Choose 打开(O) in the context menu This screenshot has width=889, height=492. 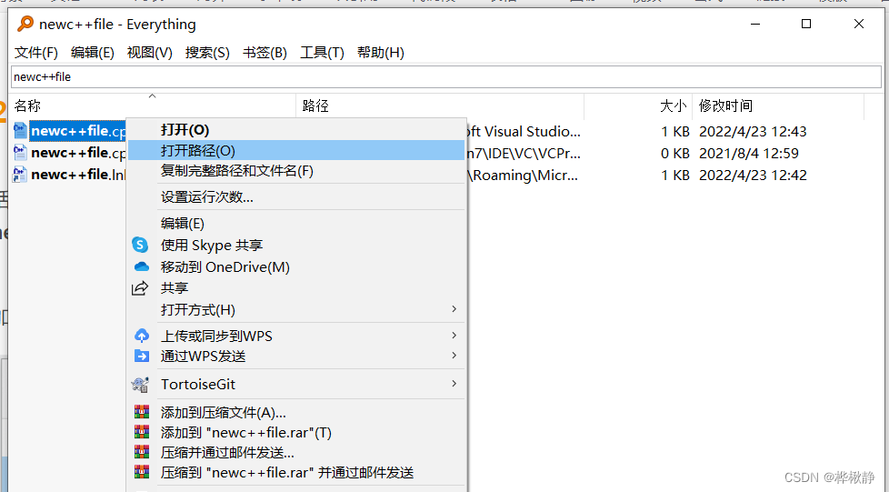pos(296,130)
